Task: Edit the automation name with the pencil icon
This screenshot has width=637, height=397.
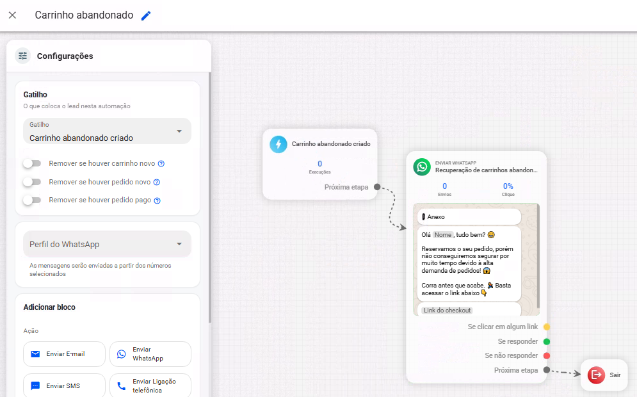Action: (x=146, y=15)
